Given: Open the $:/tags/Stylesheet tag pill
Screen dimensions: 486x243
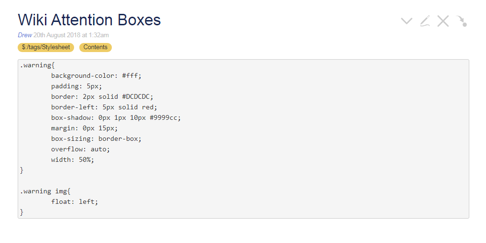Looking at the screenshot, I should 46,47.
